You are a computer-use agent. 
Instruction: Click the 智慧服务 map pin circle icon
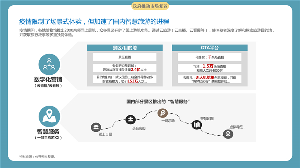coord(49,116)
